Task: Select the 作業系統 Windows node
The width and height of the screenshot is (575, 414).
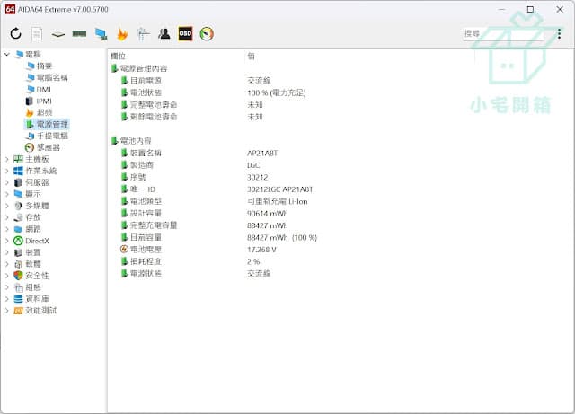Action: [41, 171]
